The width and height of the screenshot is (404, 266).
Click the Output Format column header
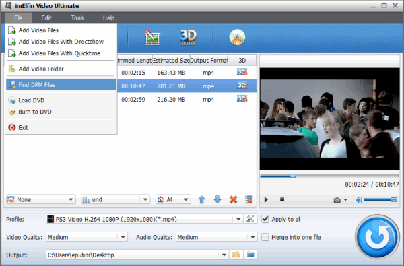(x=209, y=61)
